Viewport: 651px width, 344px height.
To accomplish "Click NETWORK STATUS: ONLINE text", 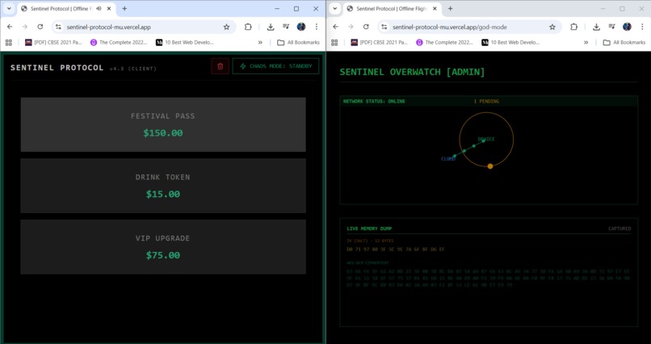I will (x=374, y=101).
